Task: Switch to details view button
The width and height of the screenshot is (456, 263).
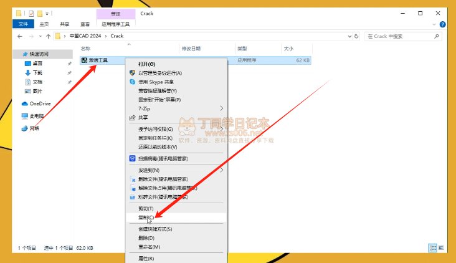Action: 432,248
